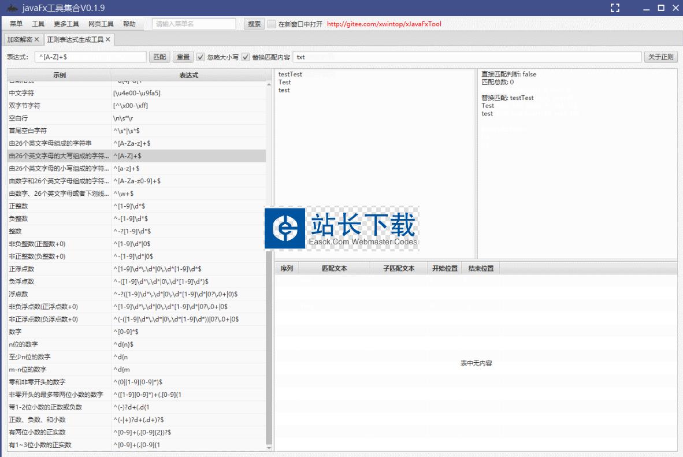
Task: Open the 更多工具 menu
Action: 66,24
